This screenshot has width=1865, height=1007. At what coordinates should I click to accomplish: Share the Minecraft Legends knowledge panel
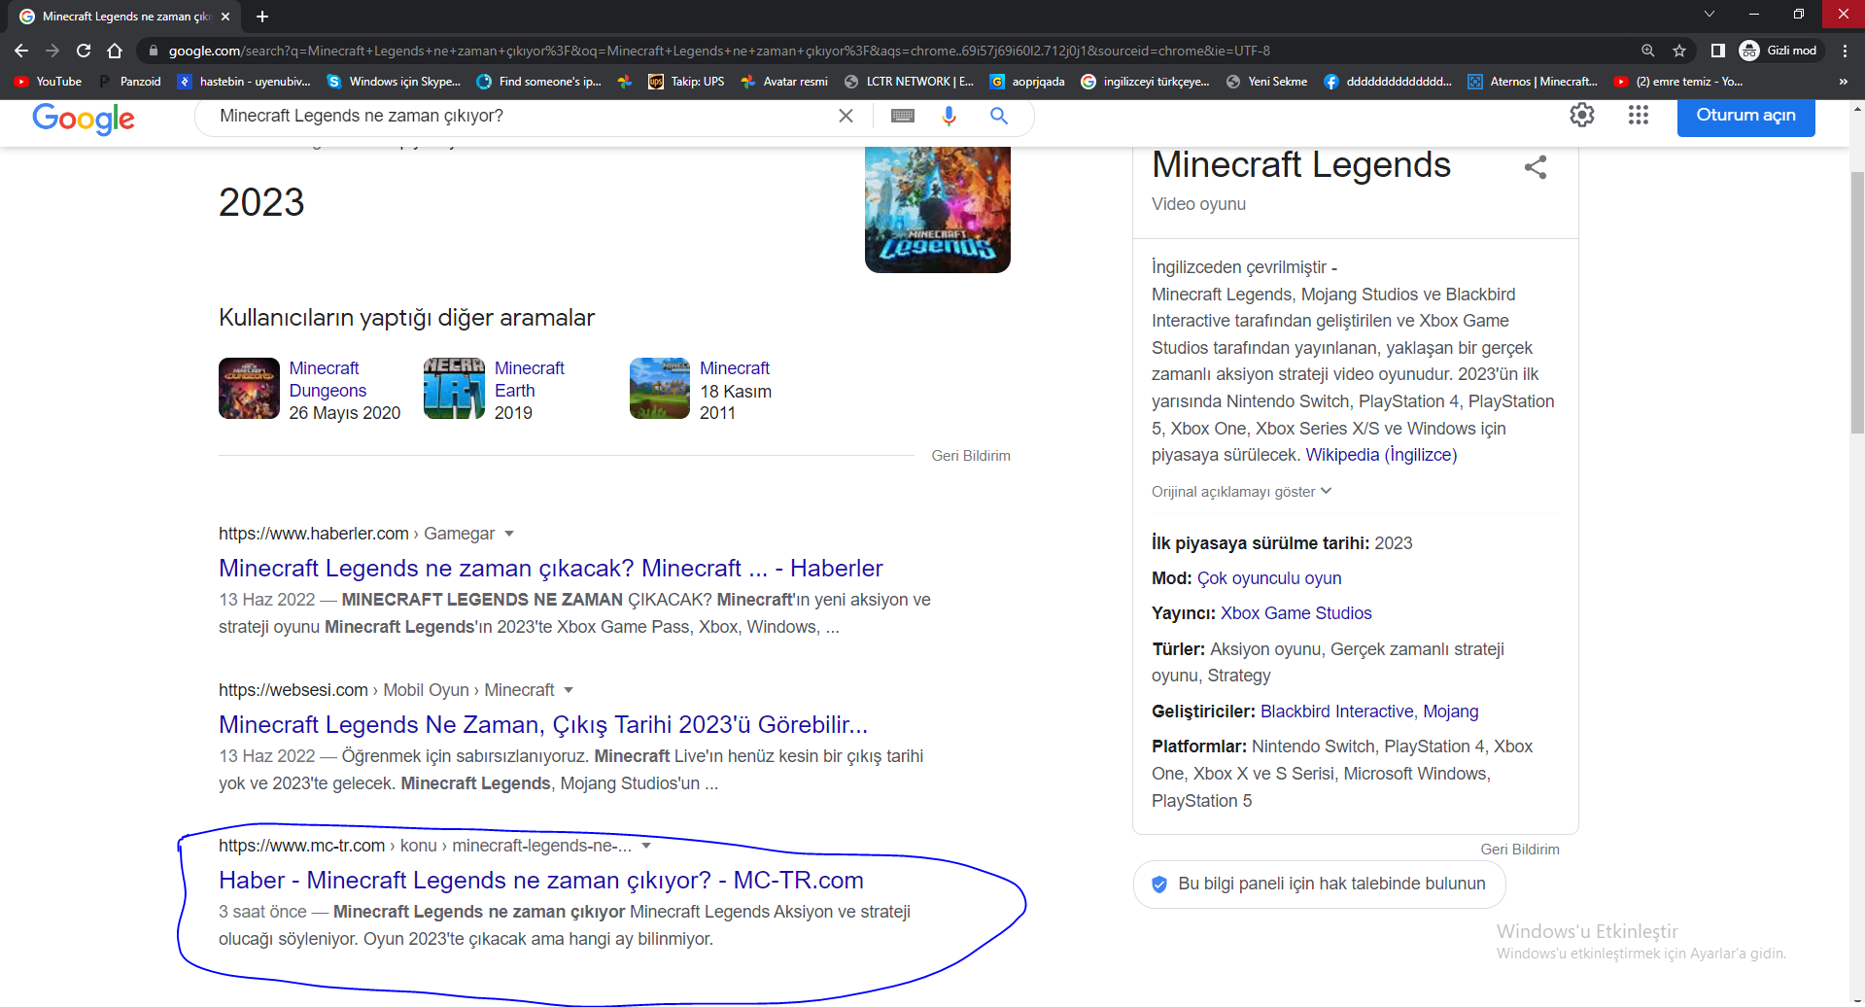[x=1536, y=167]
